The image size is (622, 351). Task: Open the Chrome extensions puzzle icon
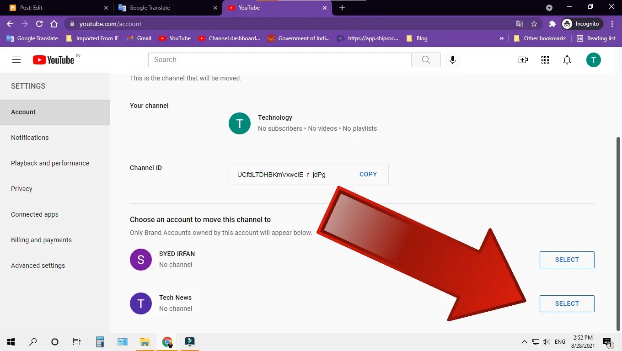[552, 24]
